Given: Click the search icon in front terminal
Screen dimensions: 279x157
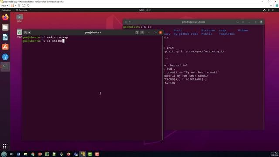Looking at the screenshot, I should tap(137, 32).
